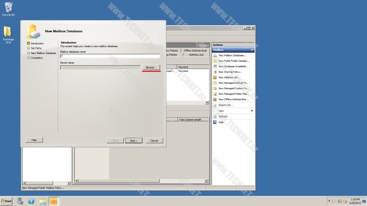This screenshot has height=206, width=367.
Task: Launch PowerShell from the taskbar
Action: (x=32, y=201)
